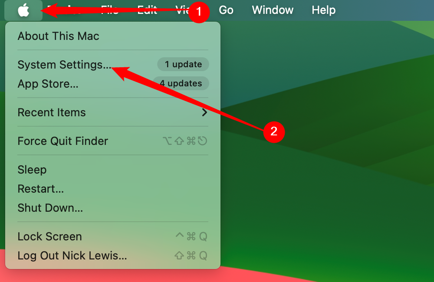Open System Settings menu entry

pos(113,65)
